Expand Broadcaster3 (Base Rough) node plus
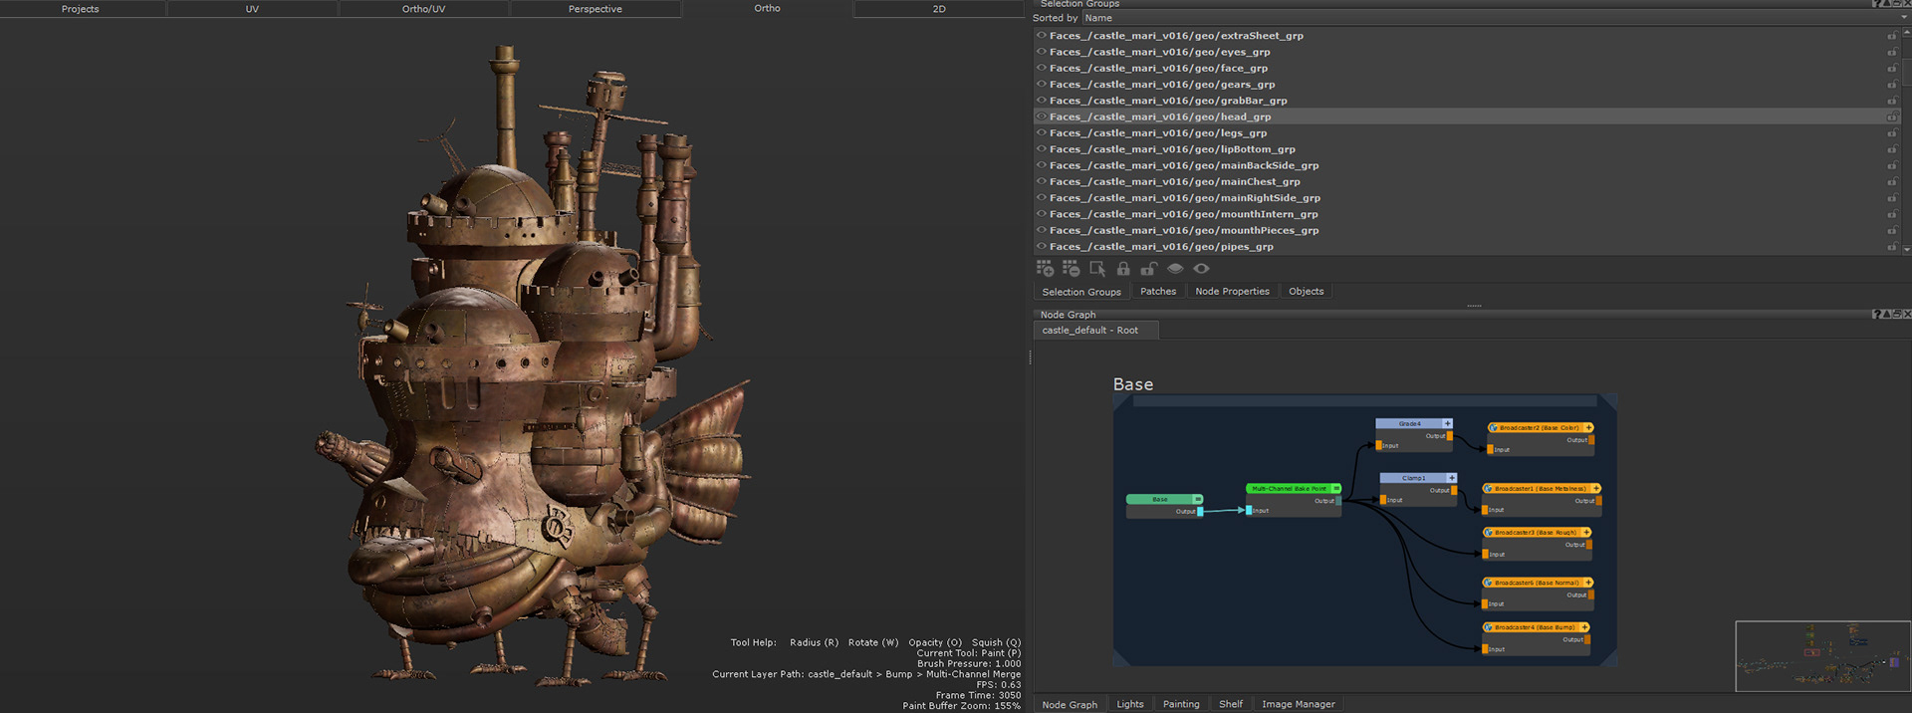The width and height of the screenshot is (1912, 713). click(1586, 533)
